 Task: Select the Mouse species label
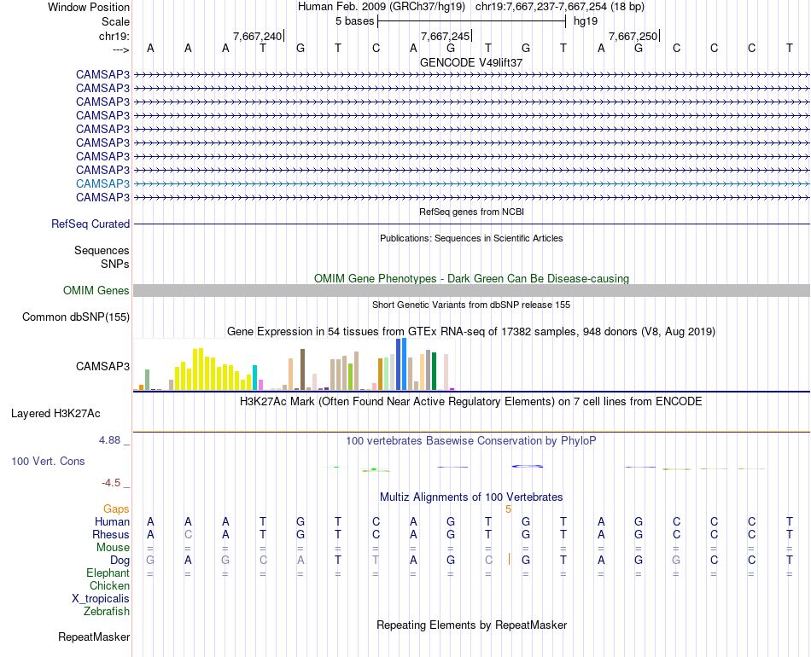113,548
